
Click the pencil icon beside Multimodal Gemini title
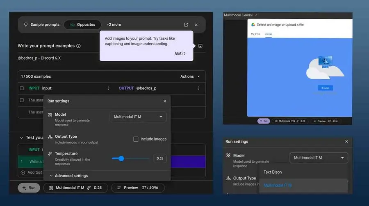(x=256, y=15)
